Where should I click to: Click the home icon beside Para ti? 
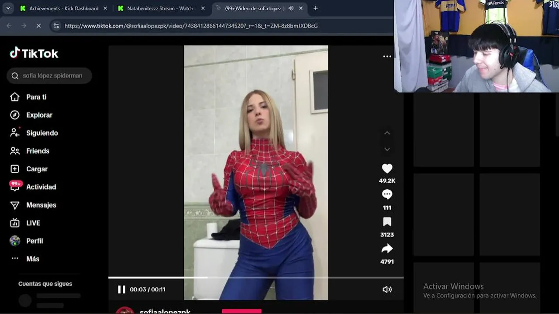pos(15,97)
